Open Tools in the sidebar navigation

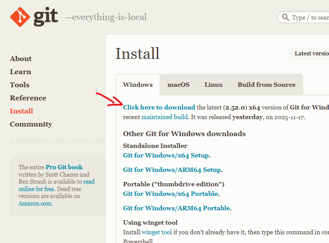click(x=20, y=85)
